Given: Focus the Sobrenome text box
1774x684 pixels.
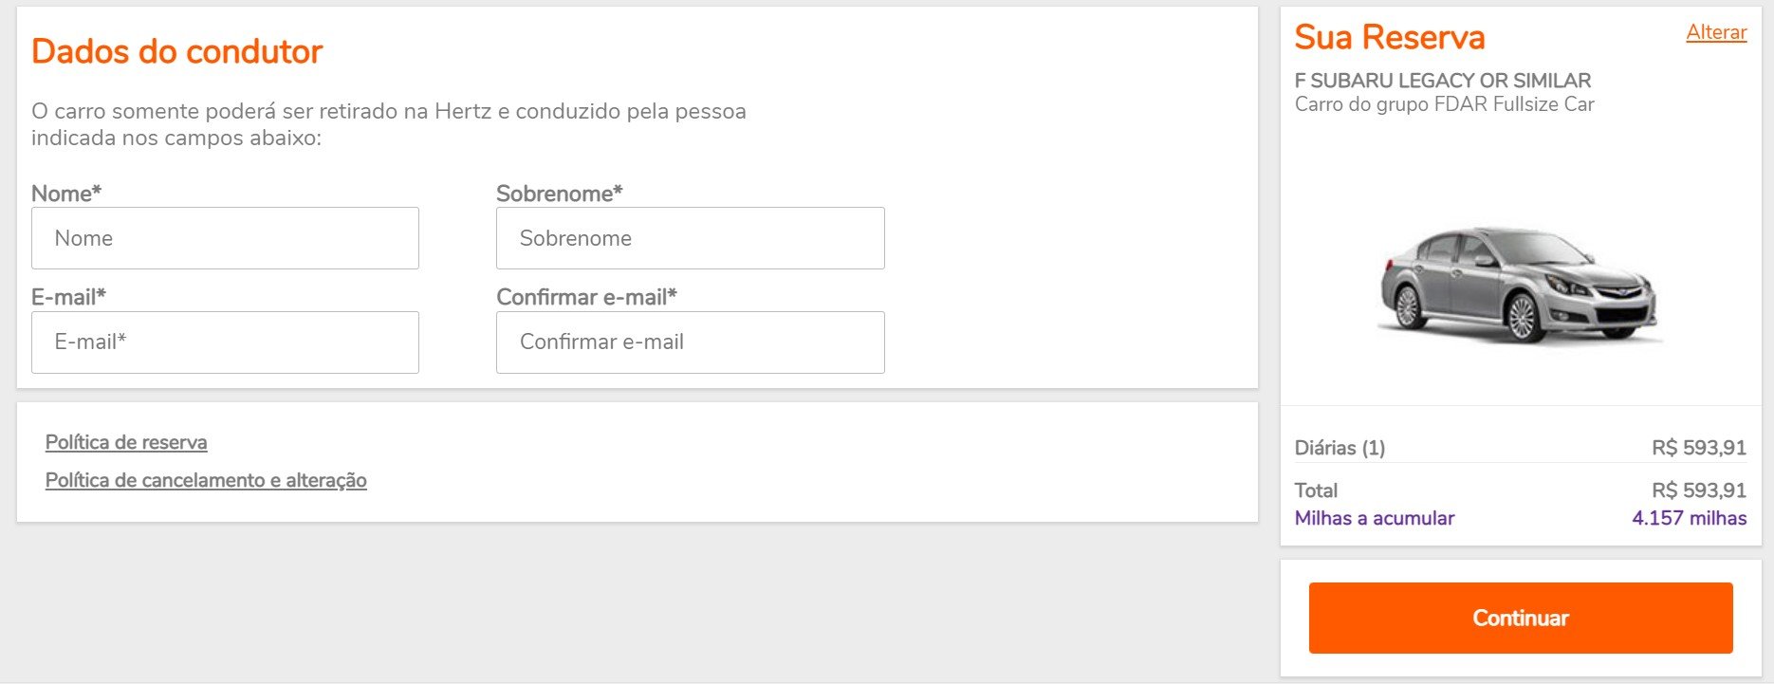Looking at the screenshot, I should click(690, 238).
